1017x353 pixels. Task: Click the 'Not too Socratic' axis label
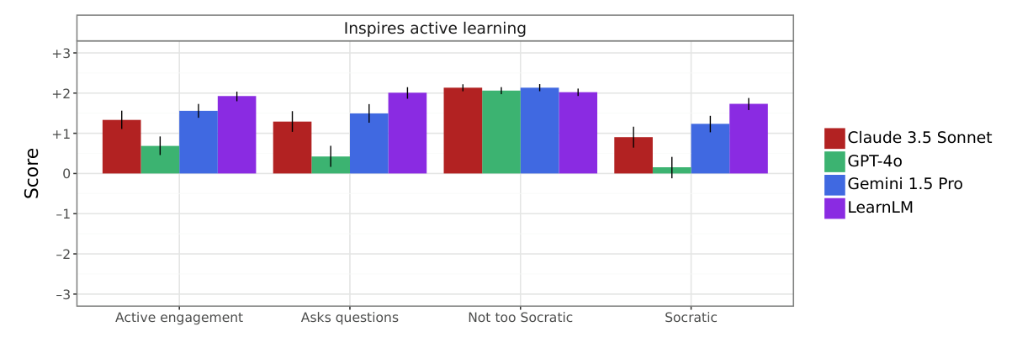[520, 318]
